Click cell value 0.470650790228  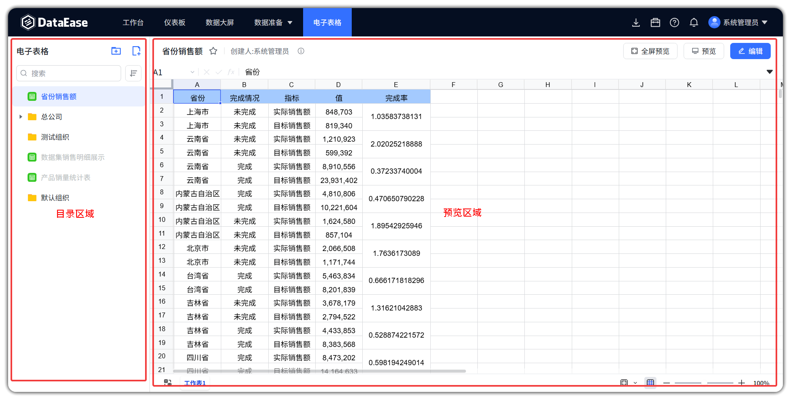coord(396,199)
